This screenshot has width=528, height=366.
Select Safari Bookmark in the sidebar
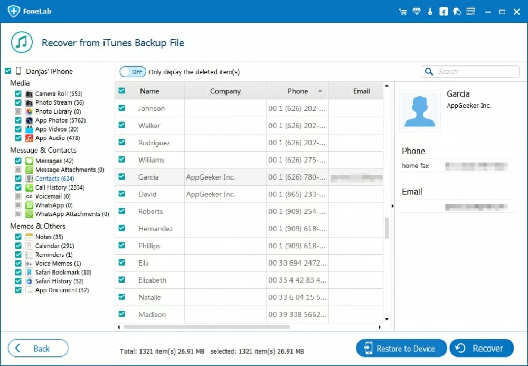(x=63, y=273)
